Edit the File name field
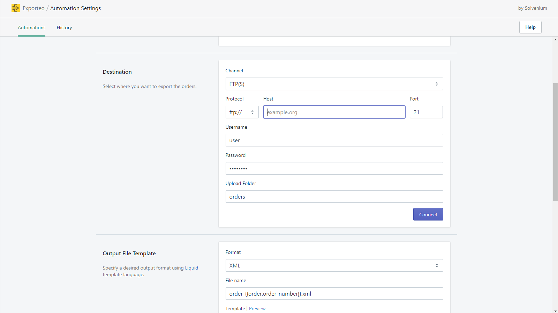Viewport: 558px width, 313px height. (x=334, y=294)
